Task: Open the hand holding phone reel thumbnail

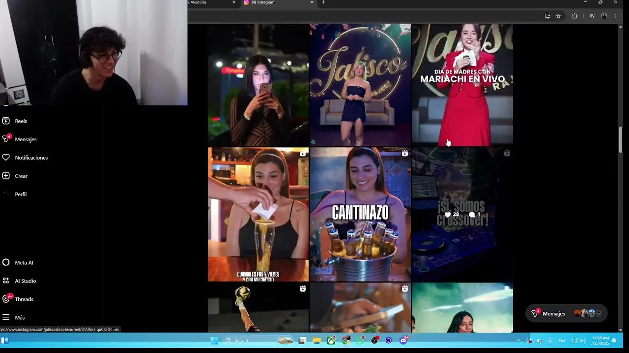Action: pyautogui.click(x=360, y=308)
